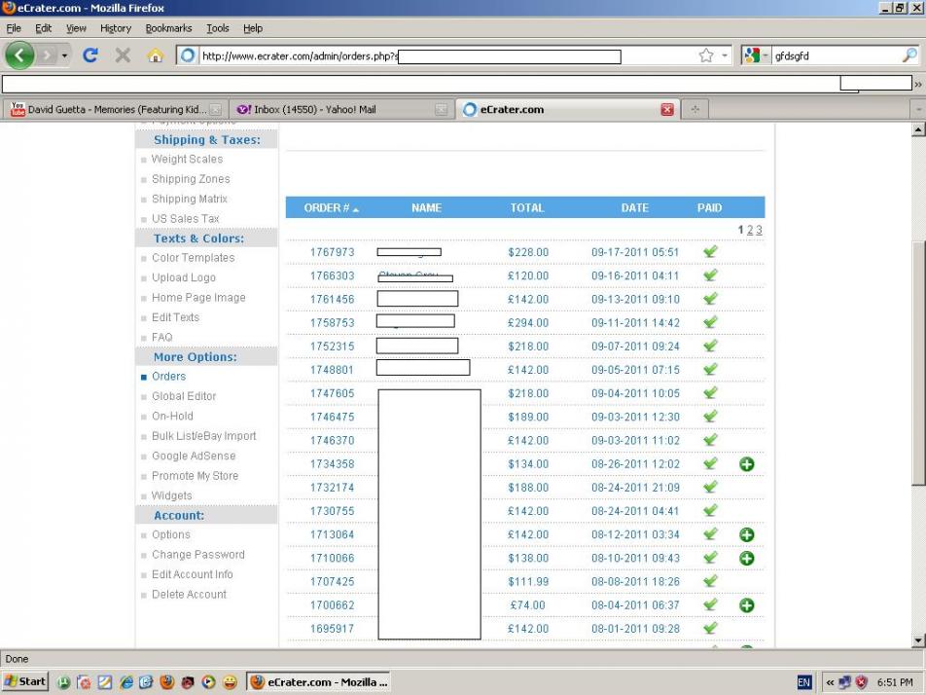Open Shipping Zones in the sidebar

(x=191, y=179)
